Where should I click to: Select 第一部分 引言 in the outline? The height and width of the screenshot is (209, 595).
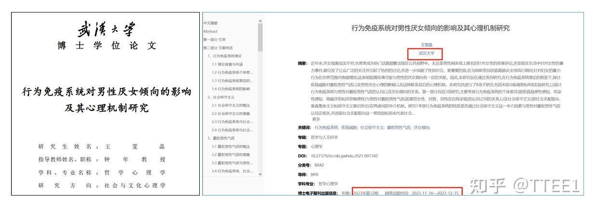215,39
